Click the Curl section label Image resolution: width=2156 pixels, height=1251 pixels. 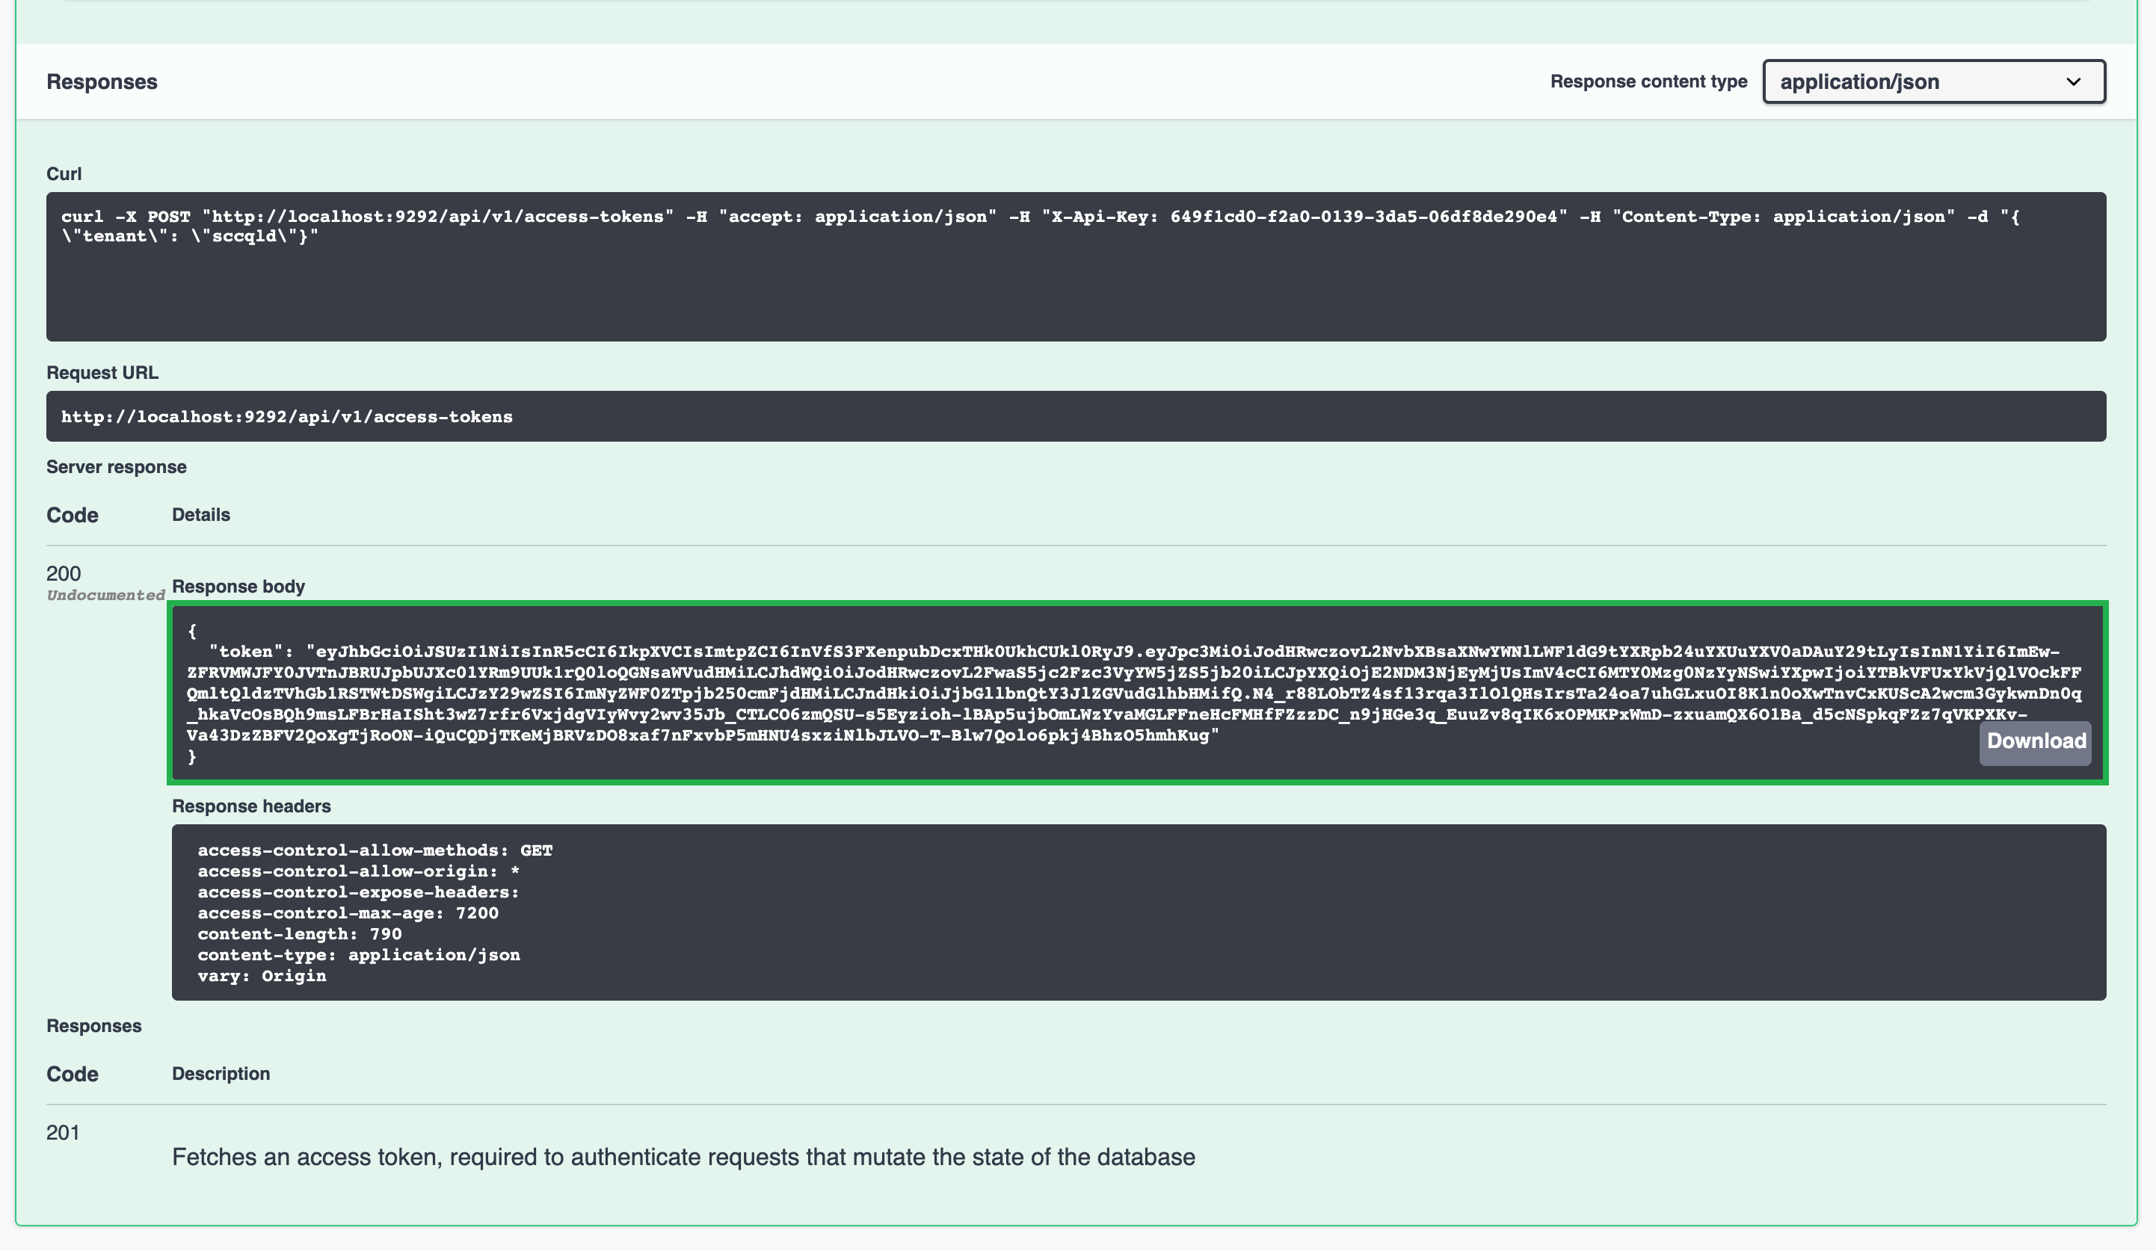click(x=64, y=173)
